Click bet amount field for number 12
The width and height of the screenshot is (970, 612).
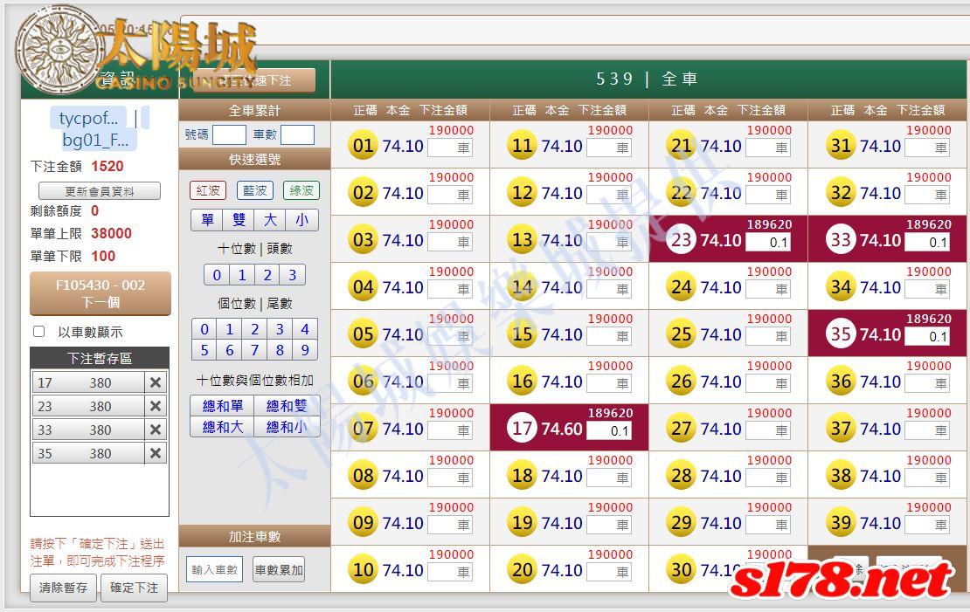tap(609, 196)
